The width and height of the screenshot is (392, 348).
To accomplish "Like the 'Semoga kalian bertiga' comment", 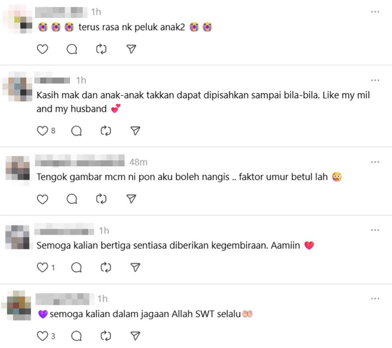I will (42, 267).
